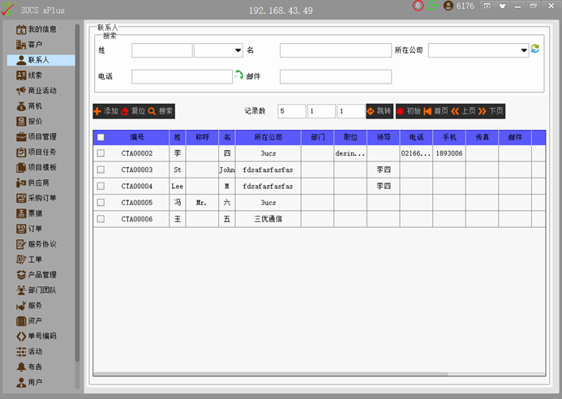Click the 复位 reset button
This screenshot has height=399, width=562.
click(x=133, y=111)
